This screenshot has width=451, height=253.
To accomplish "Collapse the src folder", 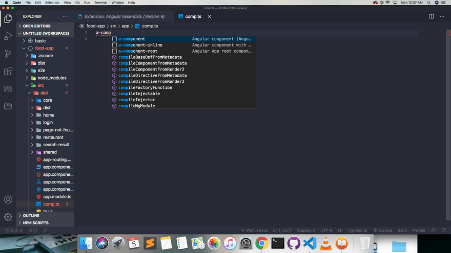I will [45, 85].
